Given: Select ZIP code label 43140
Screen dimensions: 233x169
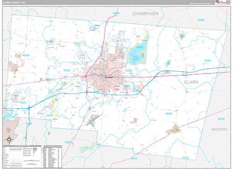Looking at the screenshot, I should pos(221,118).
